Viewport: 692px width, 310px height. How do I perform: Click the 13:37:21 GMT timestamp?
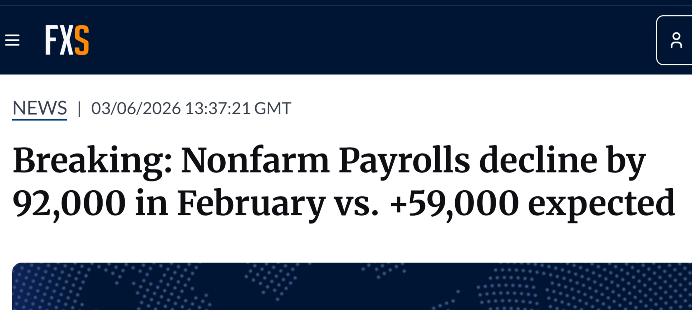(x=238, y=109)
